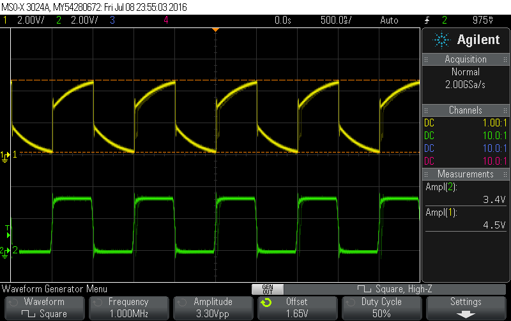The height and width of the screenshot is (321, 511).
Task: Click the rising edge trigger icon
Action: (x=427, y=20)
